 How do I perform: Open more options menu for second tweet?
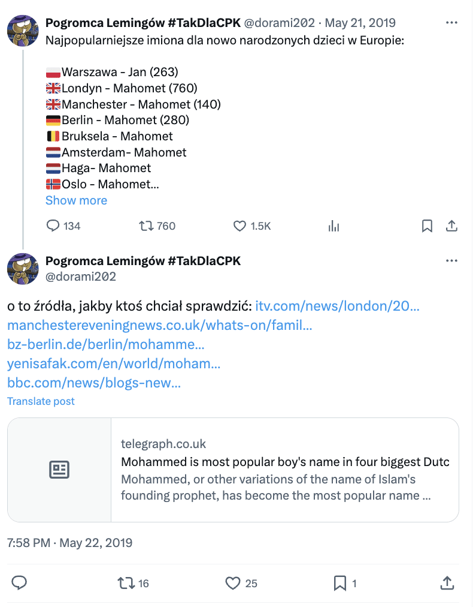tap(452, 261)
